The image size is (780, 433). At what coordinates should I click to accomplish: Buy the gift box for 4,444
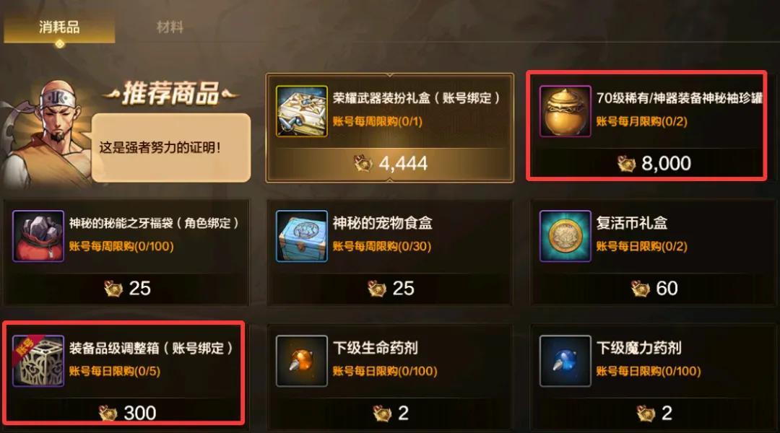[x=391, y=163]
